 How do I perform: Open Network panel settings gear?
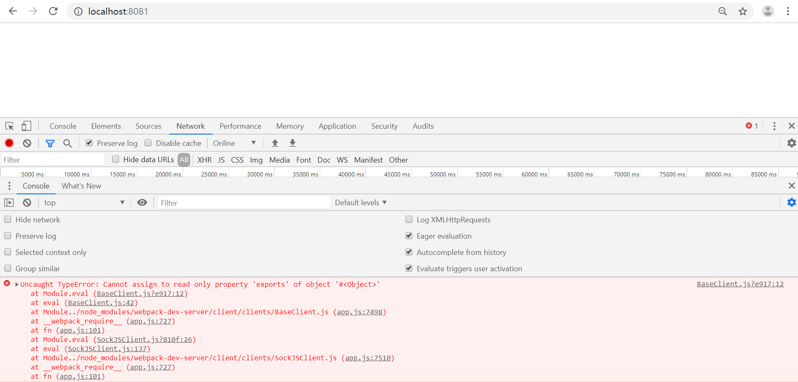(x=791, y=143)
